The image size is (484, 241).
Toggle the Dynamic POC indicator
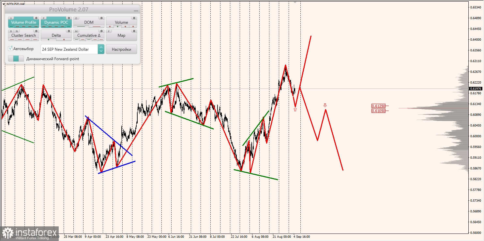[x=56, y=22]
